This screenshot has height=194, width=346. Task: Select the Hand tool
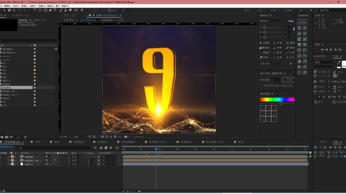click(9, 10)
